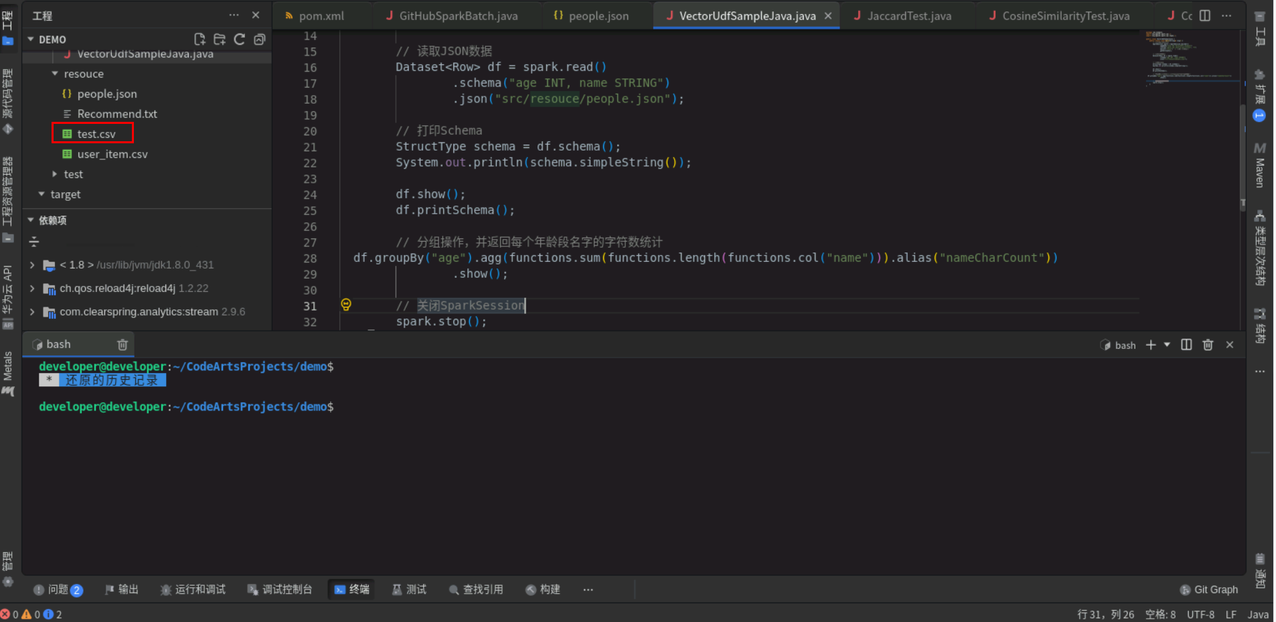Open the 问题 problems panel

point(58,590)
